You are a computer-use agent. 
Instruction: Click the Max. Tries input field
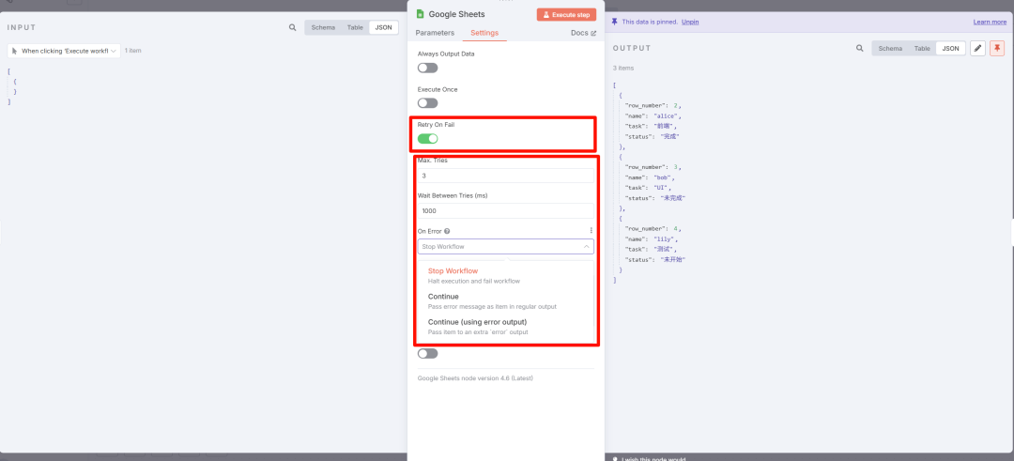[x=505, y=176]
